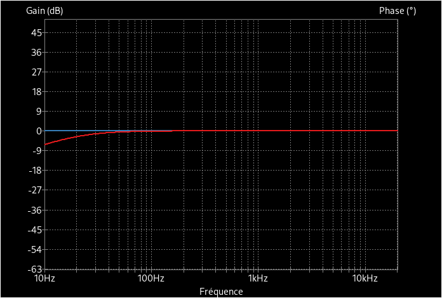The image size is (442, 298).
Task: Select the 100Hz tick label
Action: point(151,279)
